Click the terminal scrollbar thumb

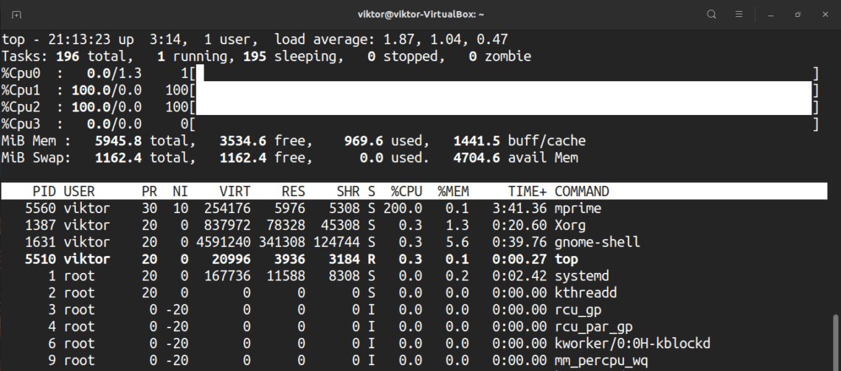836,342
